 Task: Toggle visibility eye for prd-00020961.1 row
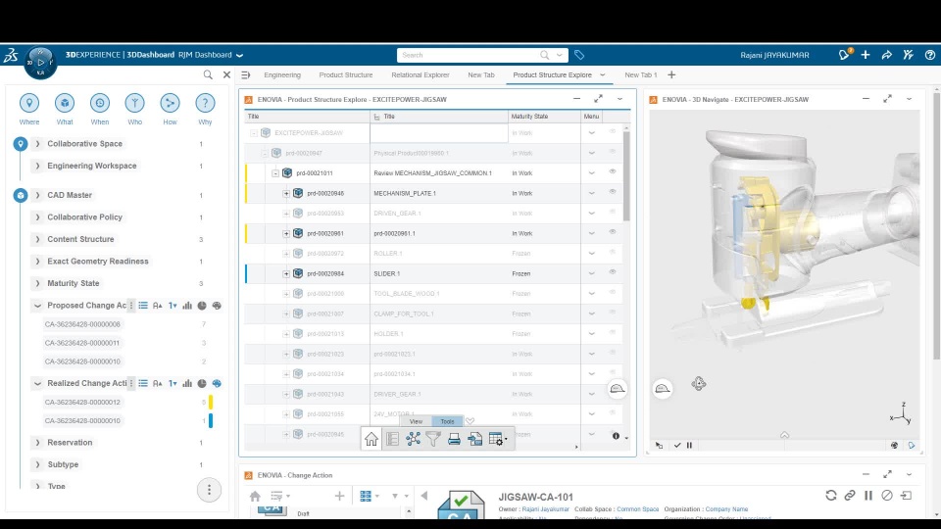pos(612,232)
